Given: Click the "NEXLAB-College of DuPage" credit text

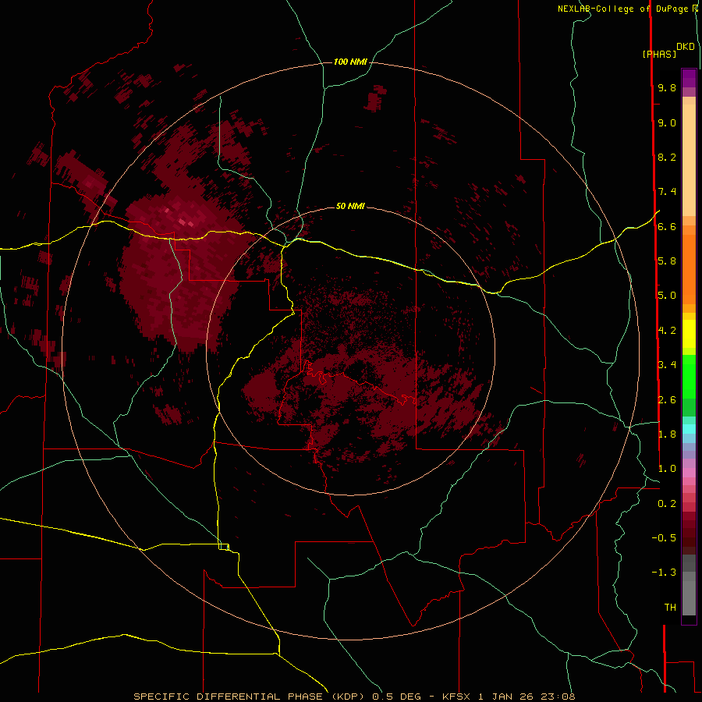Looking at the screenshot, I should click(x=622, y=9).
